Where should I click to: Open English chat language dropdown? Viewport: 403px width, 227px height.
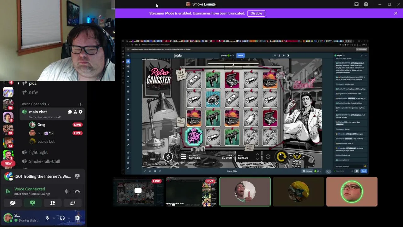click(340, 55)
